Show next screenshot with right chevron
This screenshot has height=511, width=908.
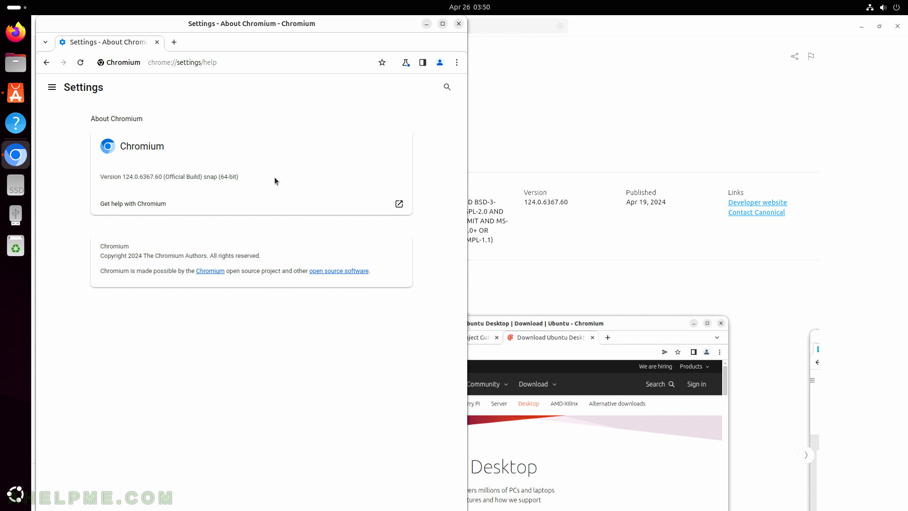click(x=806, y=455)
